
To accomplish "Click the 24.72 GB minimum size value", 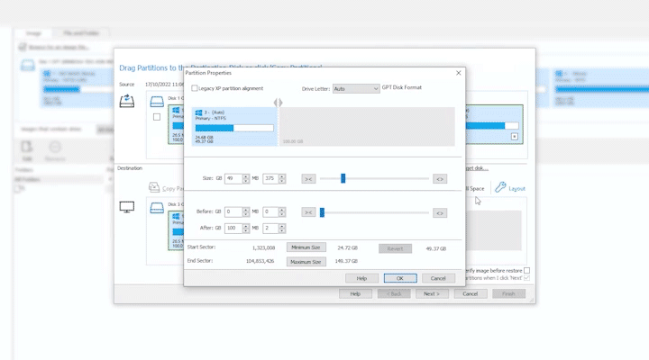I will (x=348, y=248).
